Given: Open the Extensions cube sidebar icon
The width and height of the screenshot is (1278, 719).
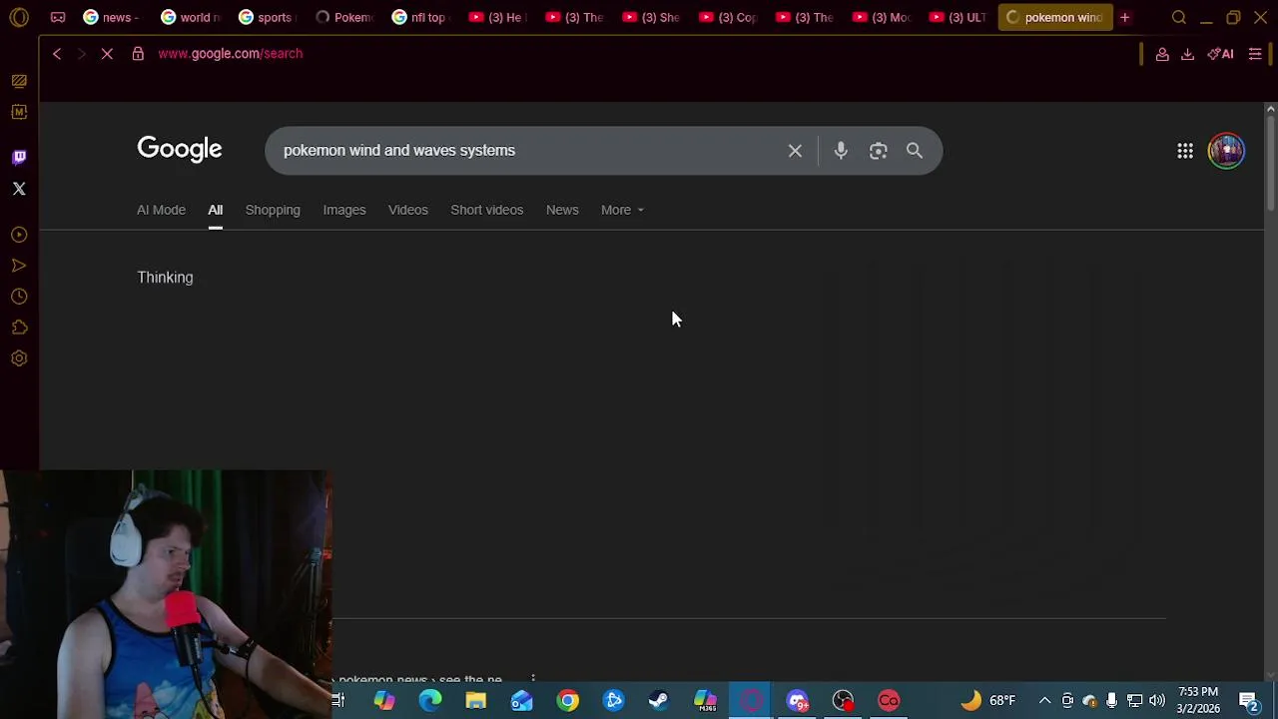Looking at the screenshot, I should (x=19, y=328).
